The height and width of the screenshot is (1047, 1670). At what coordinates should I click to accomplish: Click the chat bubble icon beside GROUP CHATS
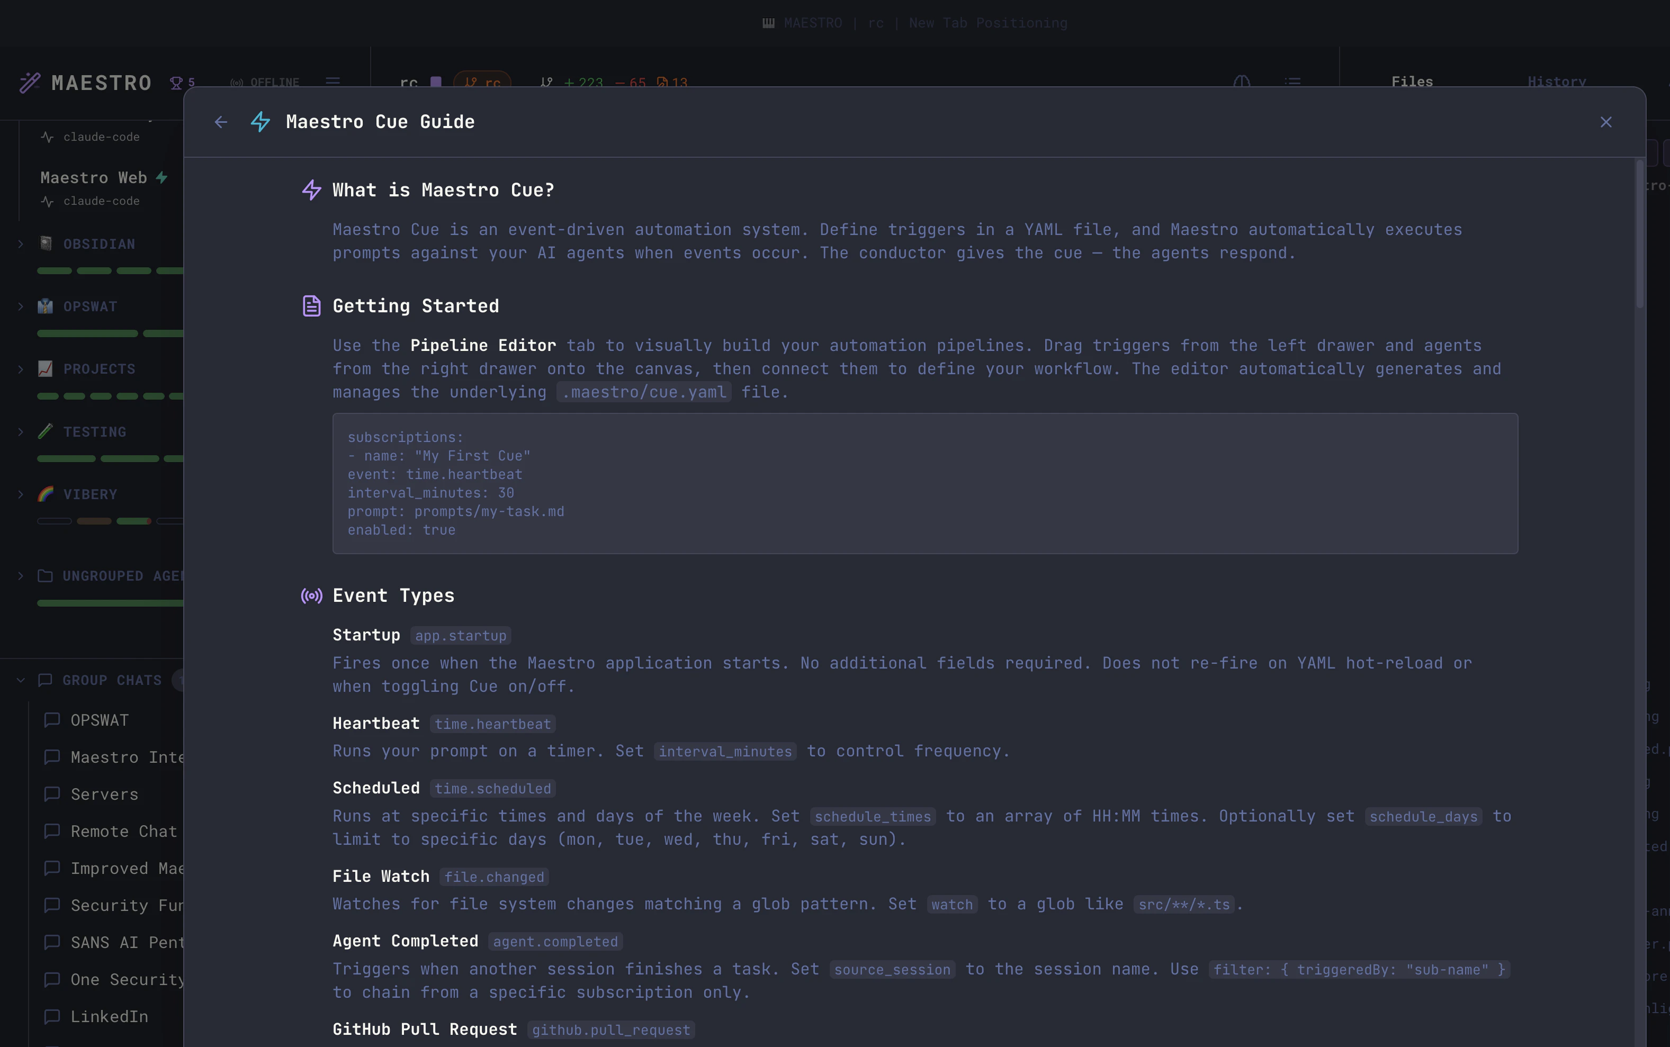[46, 680]
